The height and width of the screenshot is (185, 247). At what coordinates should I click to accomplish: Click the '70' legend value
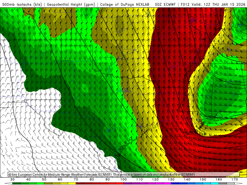76,179
